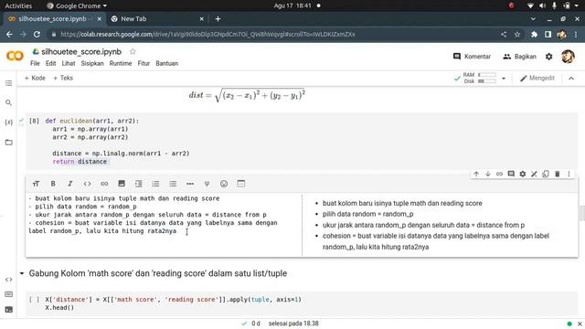The height and width of the screenshot is (329, 585).
Task: Reload the page in Chrome
Action: 37,35
